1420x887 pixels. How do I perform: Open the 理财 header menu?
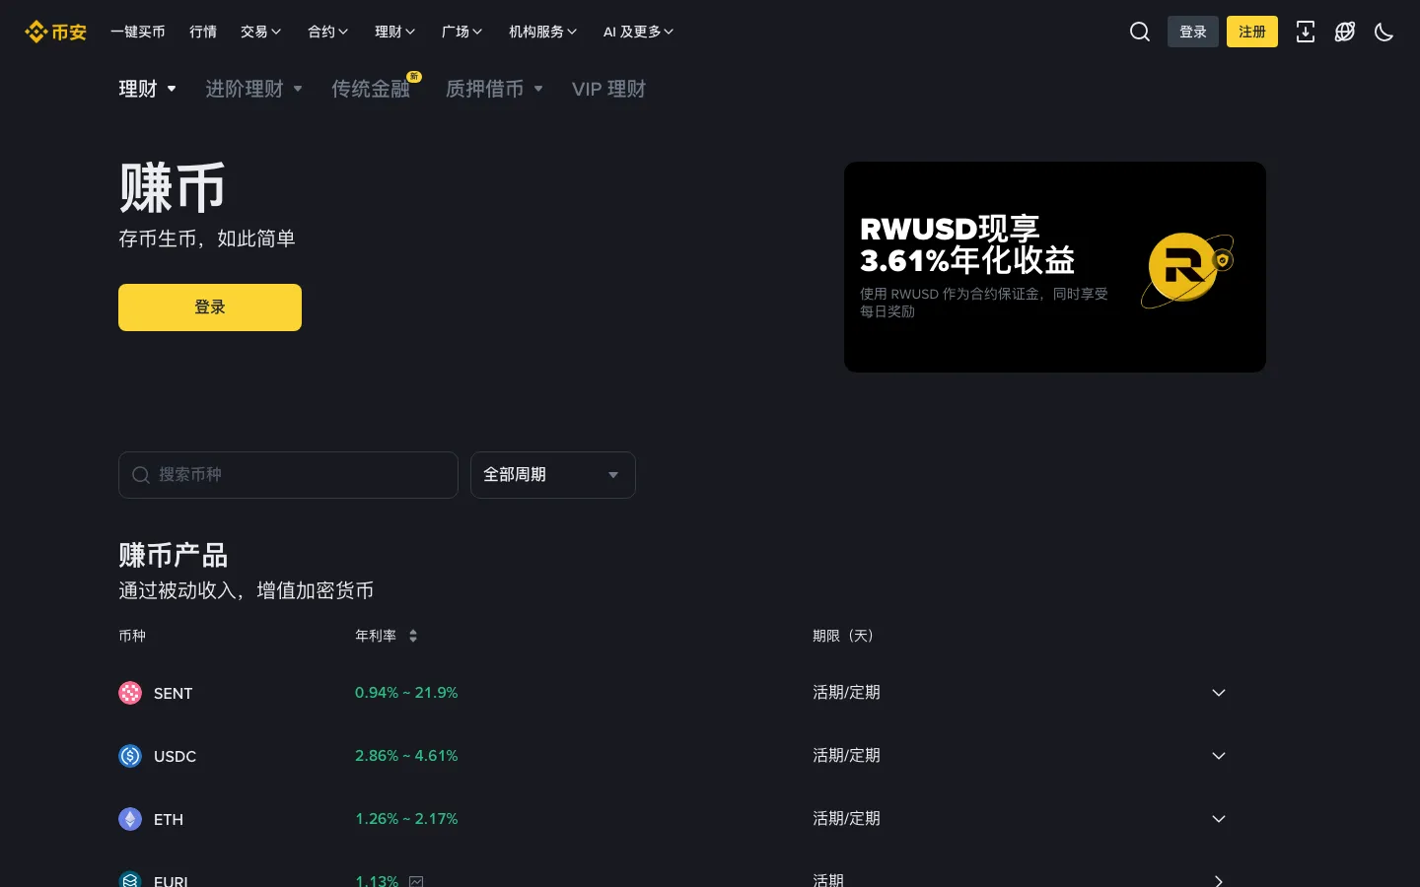(x=395, y=32)
